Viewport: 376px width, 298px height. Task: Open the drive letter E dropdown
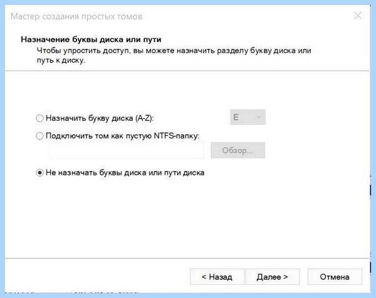pyautogui.click(x=248, y=117)
